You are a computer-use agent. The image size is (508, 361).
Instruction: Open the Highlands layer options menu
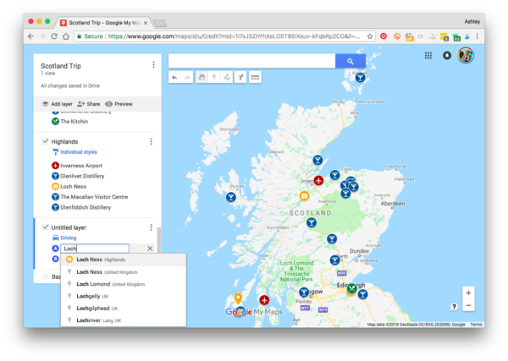point(151,141)
